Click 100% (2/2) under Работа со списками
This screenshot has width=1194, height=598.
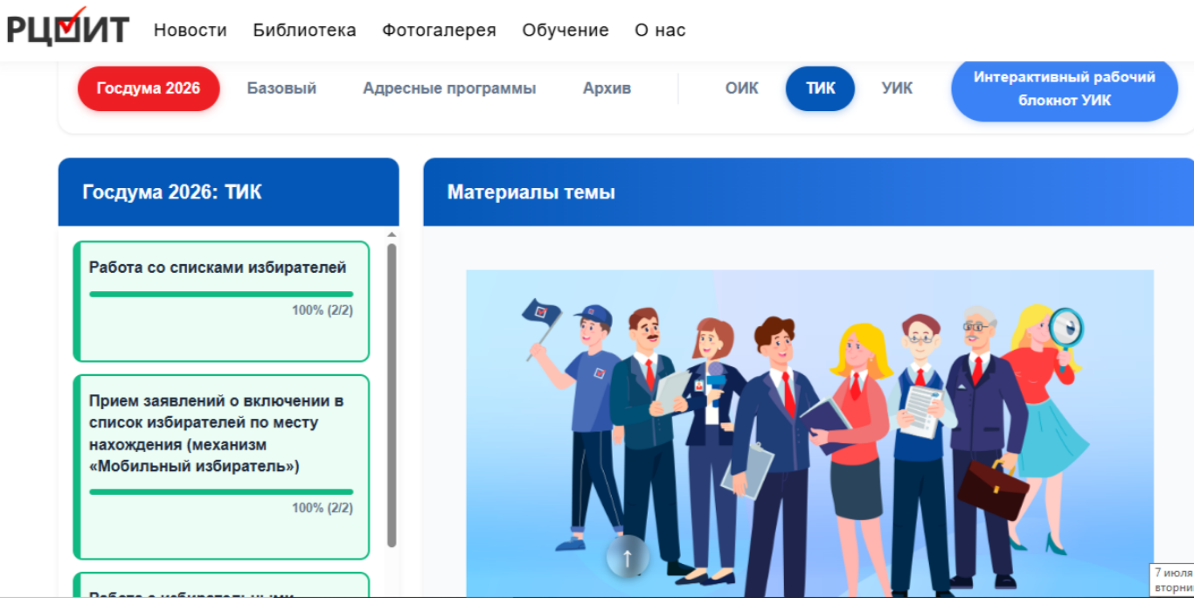(323, 310)
